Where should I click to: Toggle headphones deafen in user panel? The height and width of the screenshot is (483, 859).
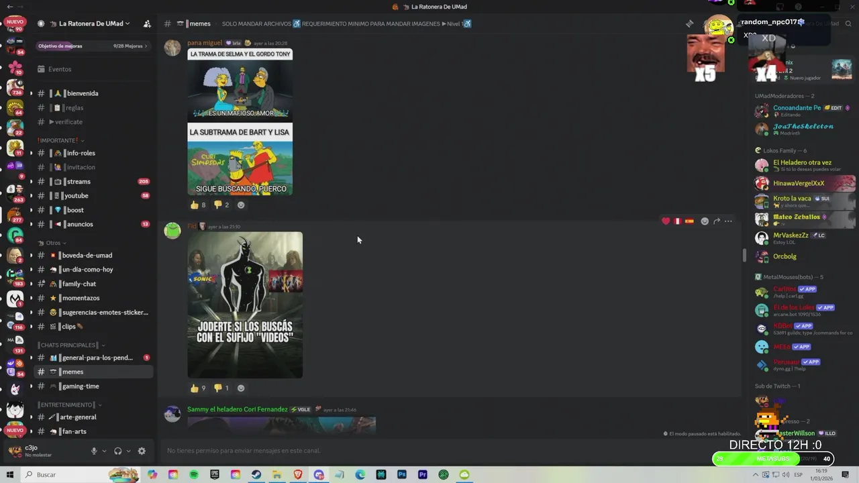tap(118, 451)
